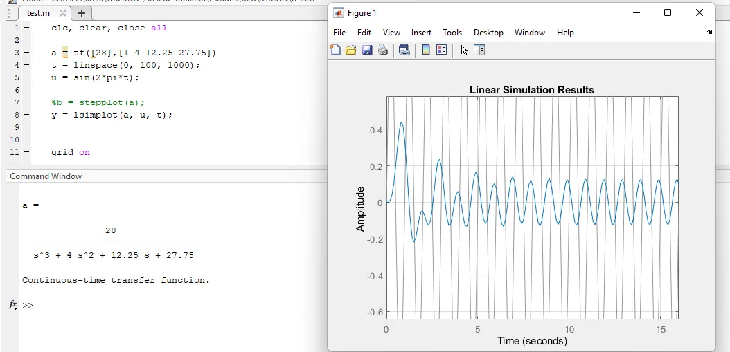Click the New Figure icon in toolbar
The image size is (730, 352).
(335, 50)
